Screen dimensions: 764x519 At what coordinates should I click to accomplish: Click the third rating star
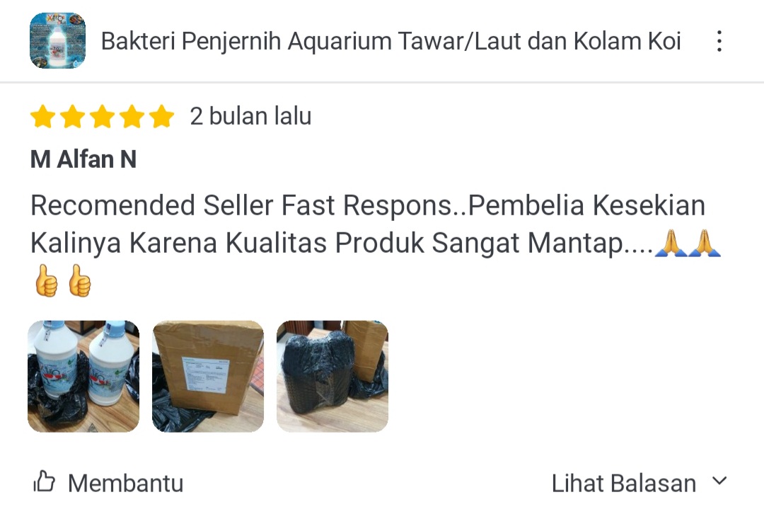pos(103,117)
